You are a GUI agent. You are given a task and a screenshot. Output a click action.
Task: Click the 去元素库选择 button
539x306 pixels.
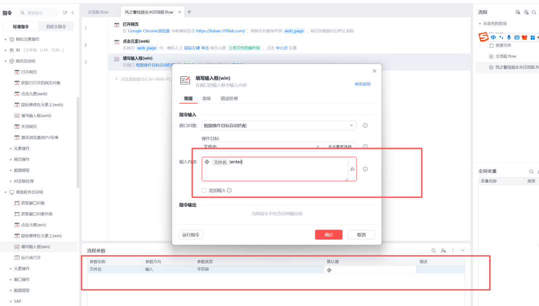340,147
